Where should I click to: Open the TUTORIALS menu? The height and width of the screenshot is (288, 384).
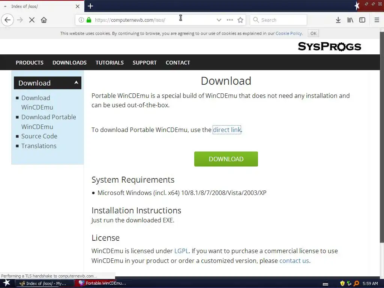coord(109,63)
